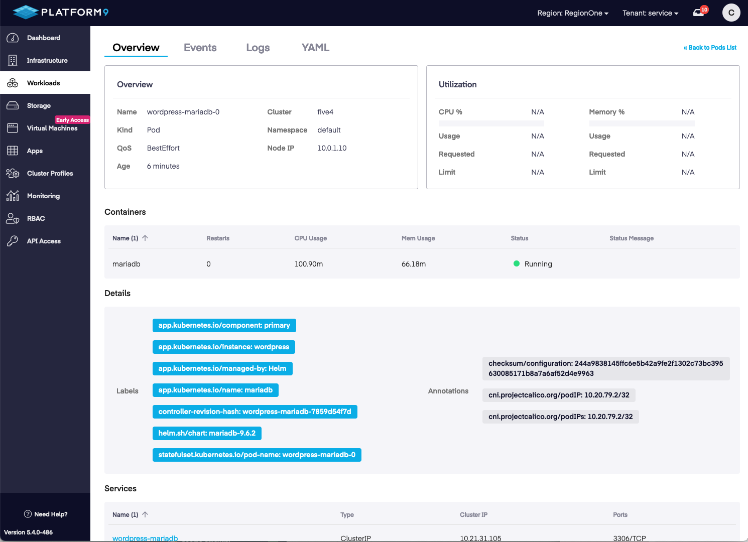Click Back to Pods List link
Screen dimensions: 748x542
point(710,48)
